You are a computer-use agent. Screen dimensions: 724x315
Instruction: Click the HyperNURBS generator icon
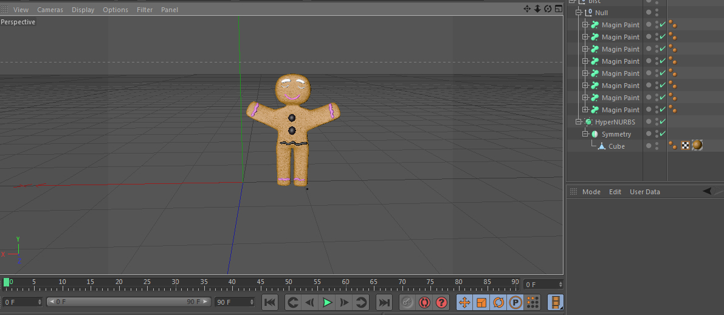click(x=588, y=122)
